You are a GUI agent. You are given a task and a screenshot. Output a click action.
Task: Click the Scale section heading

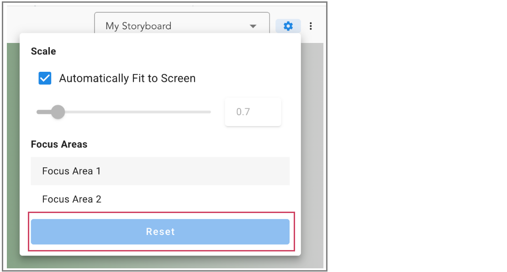43,51
